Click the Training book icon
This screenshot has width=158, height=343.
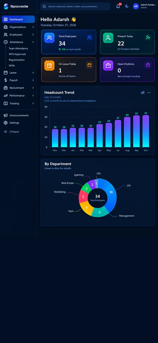pos(6,104)
